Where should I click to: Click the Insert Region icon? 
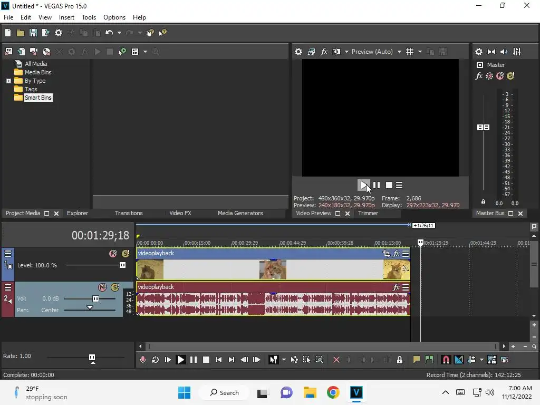[x=429, y=360]
